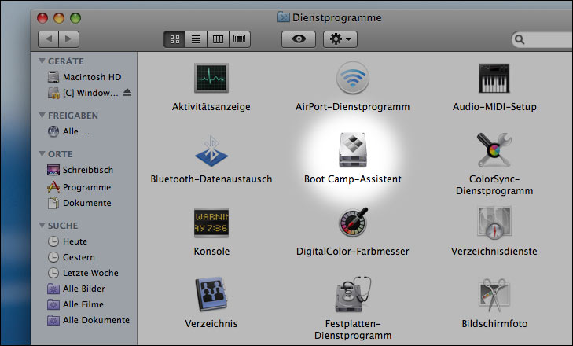Viewport: 573px width, 346px height.
Task: Select the Boot Camp-Assistent icon
Action: (353, 149)
